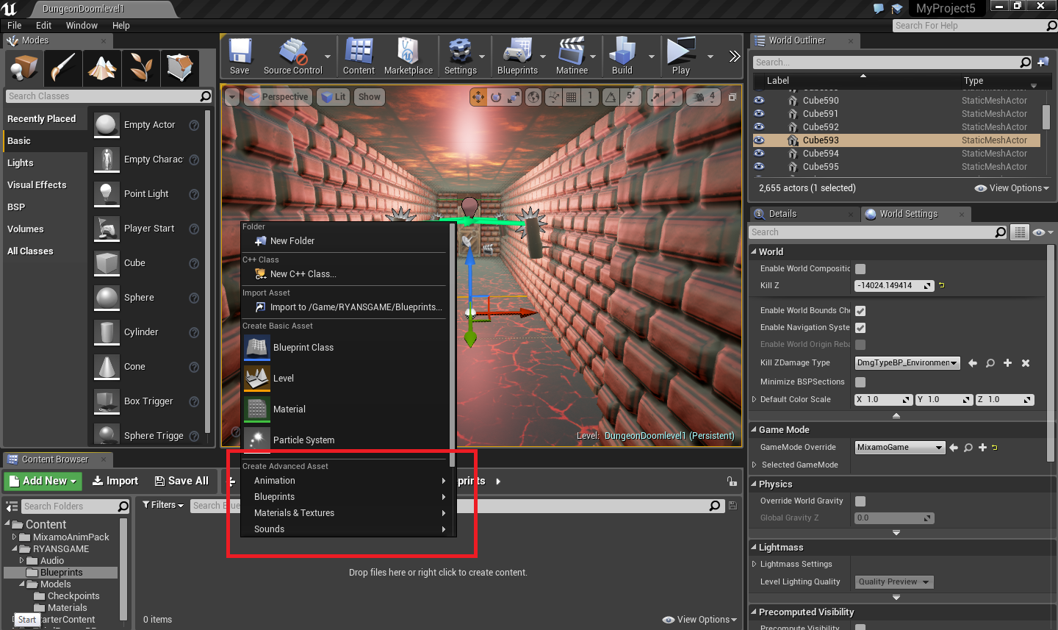Open the Window menu
Viewport: 1058px width, 630px height.
tap(82, 25)
